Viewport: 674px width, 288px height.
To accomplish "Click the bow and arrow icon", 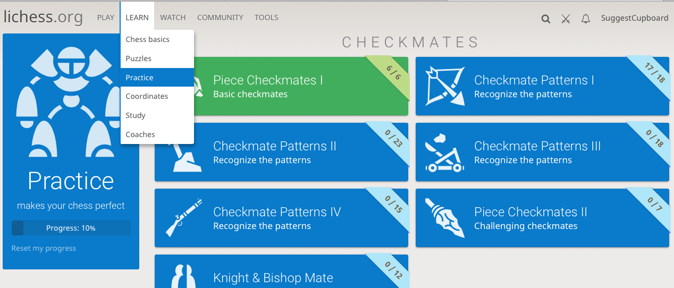I will pos(445,86).
